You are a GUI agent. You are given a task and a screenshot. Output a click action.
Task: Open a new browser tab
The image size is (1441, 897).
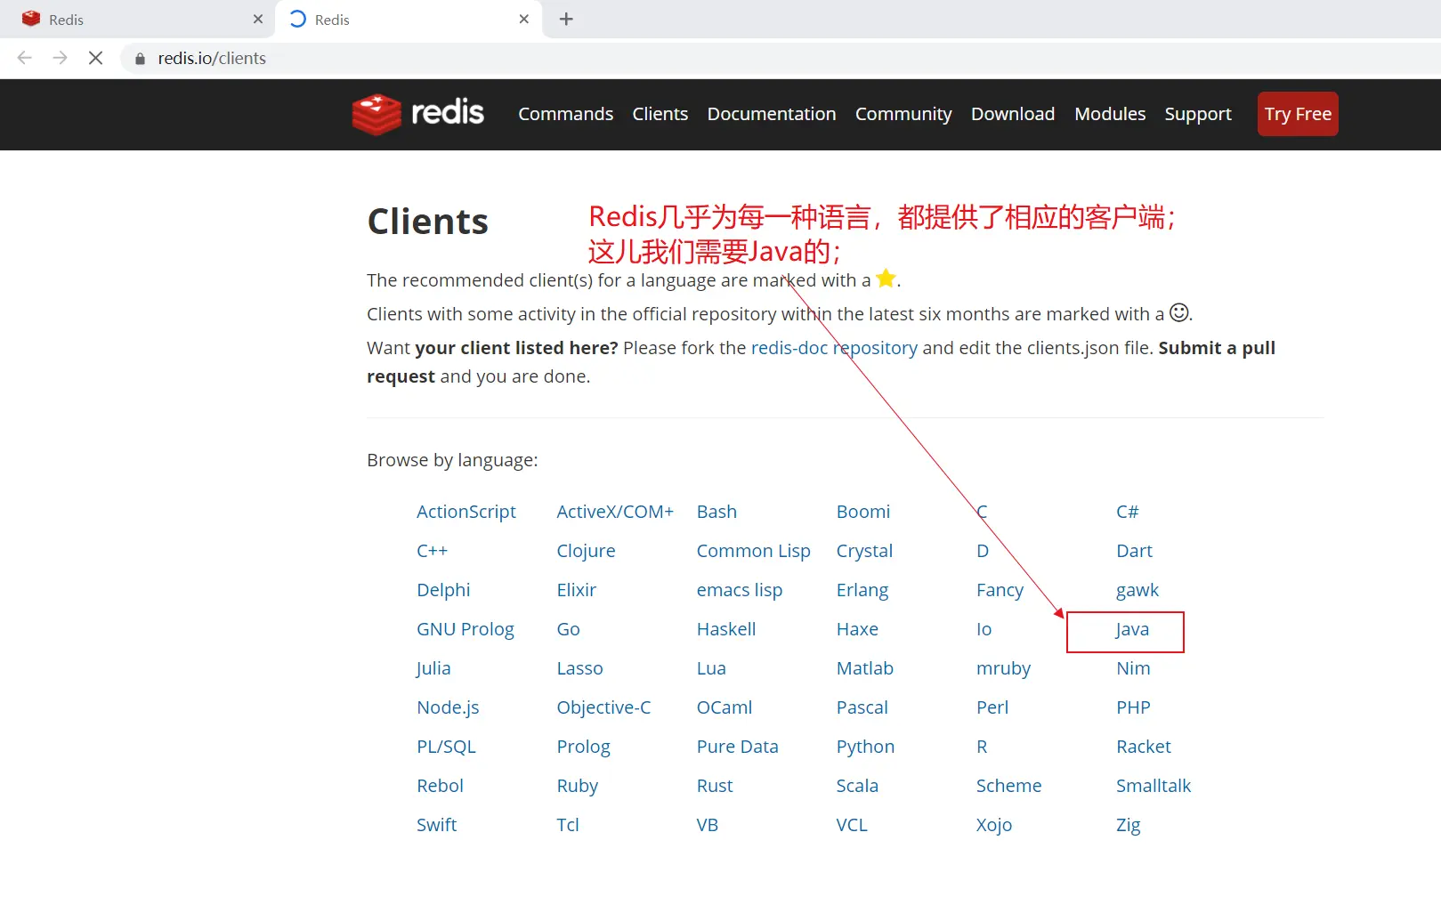click(x=566, y=19)
